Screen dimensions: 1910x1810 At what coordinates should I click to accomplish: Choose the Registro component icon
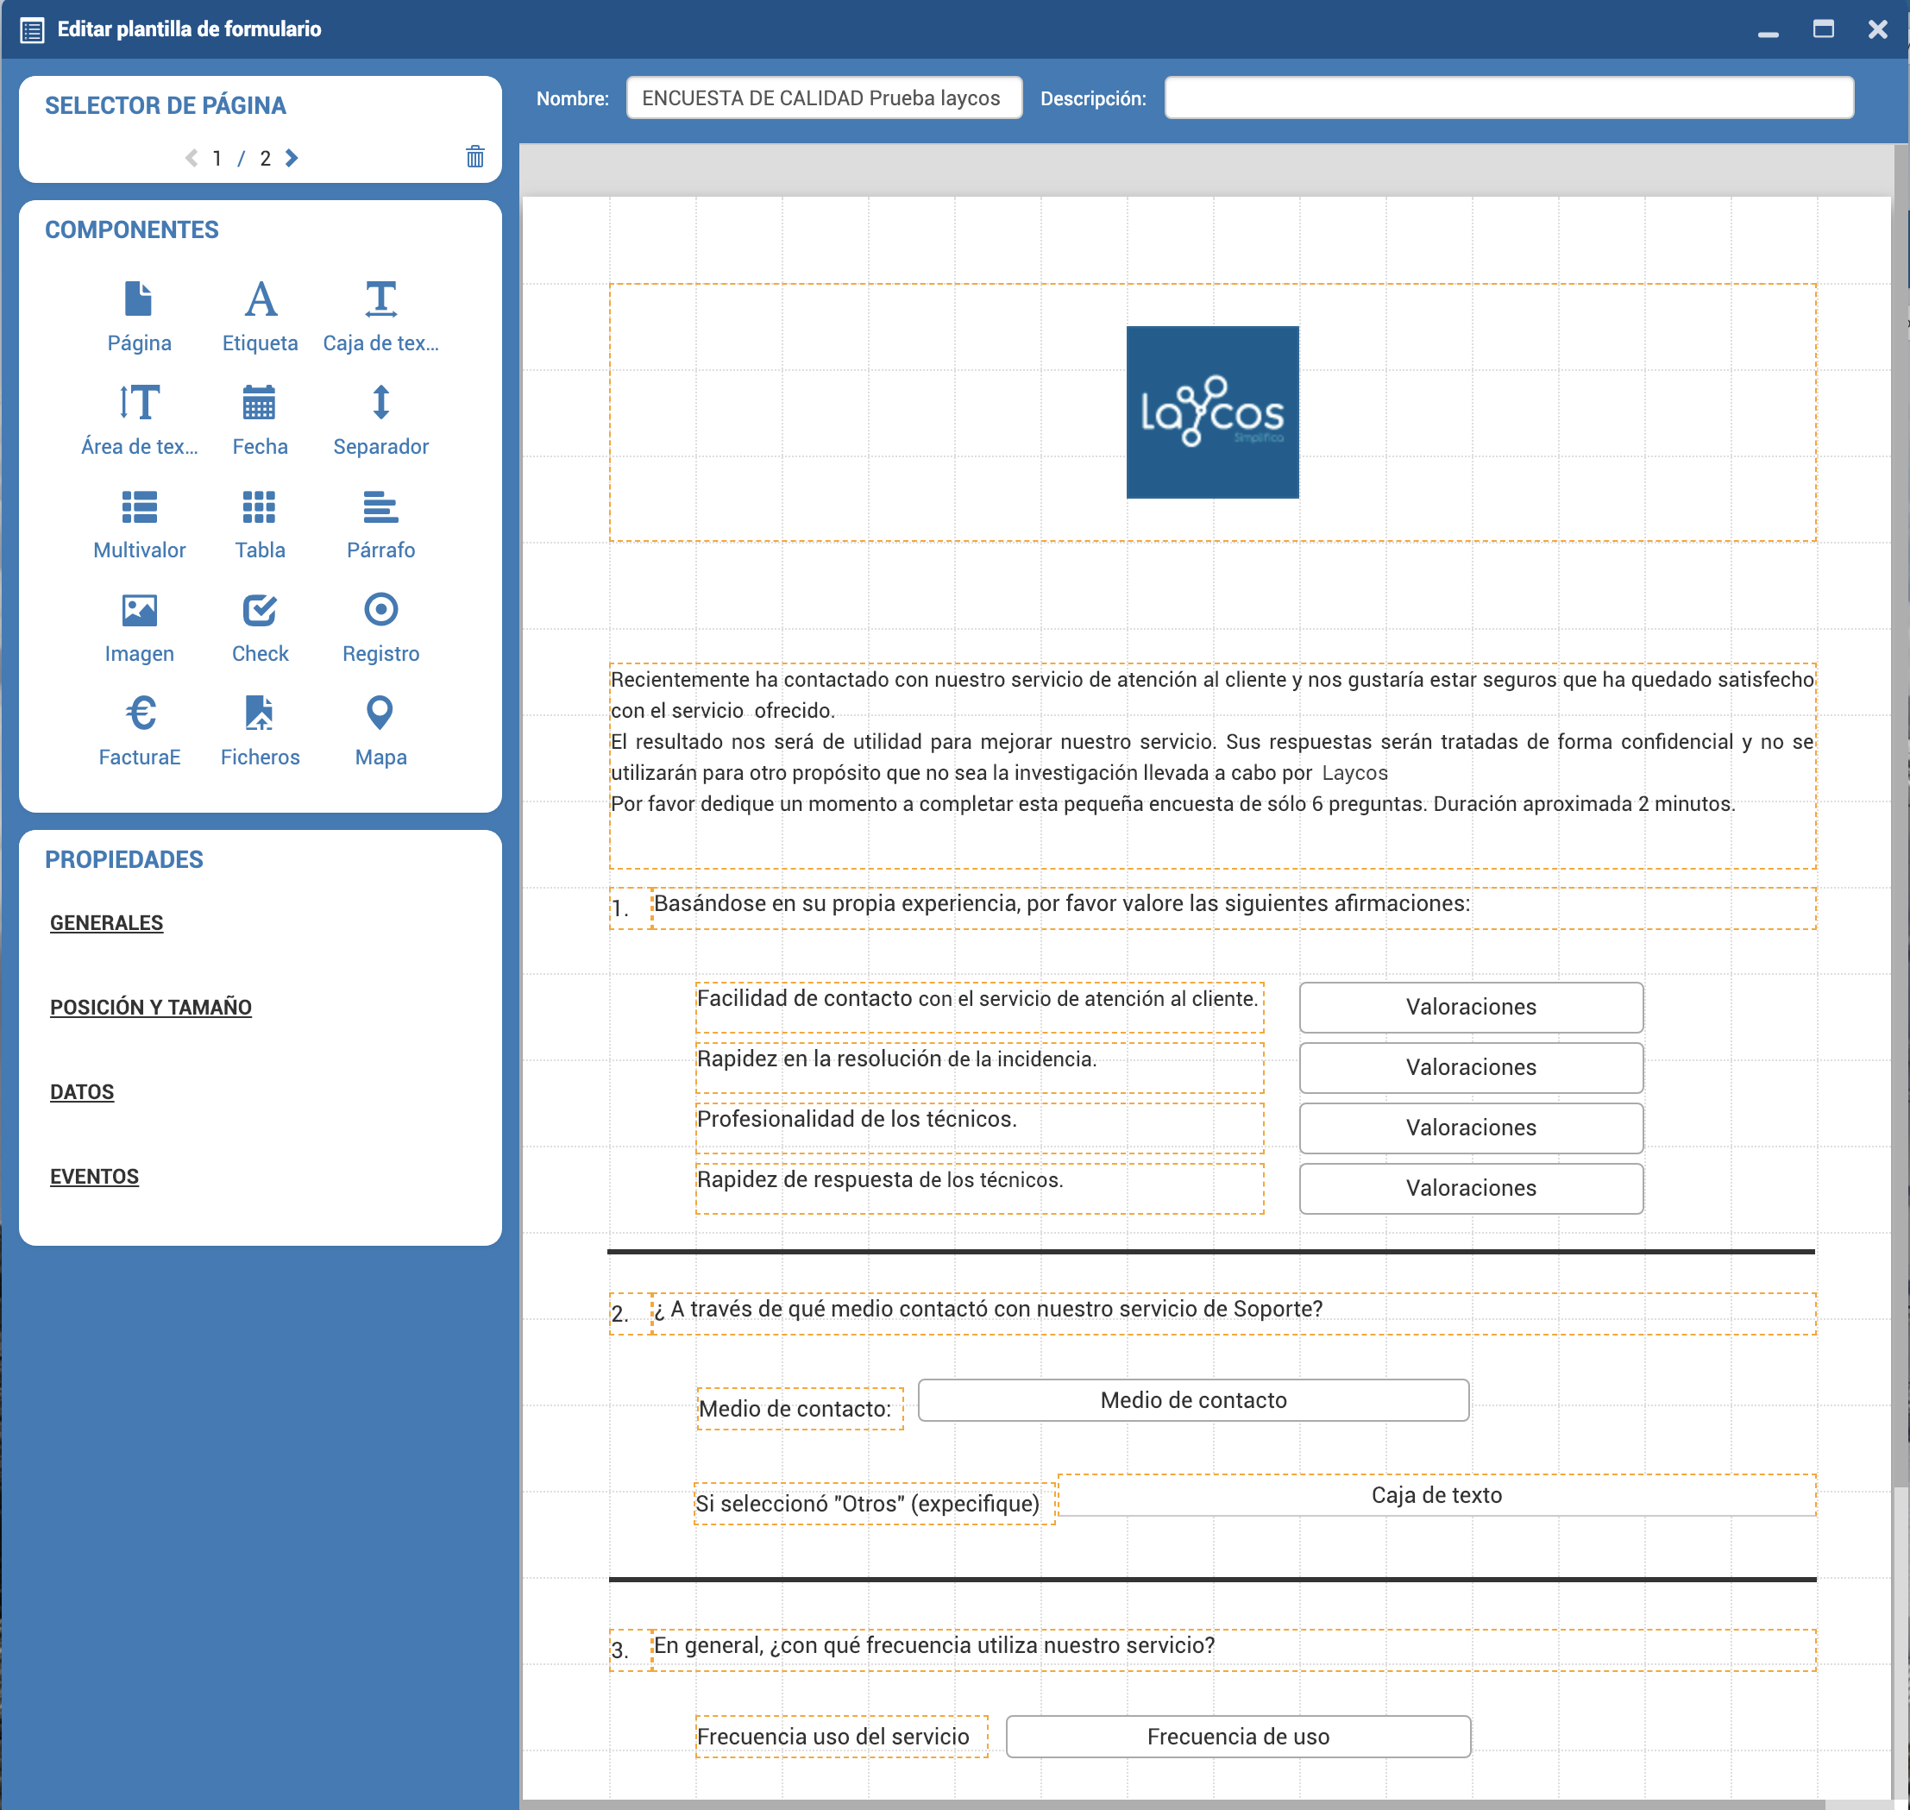[x=381, y=610]
